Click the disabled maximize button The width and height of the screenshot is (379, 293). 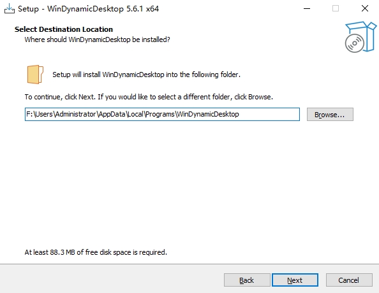[336, 9]
